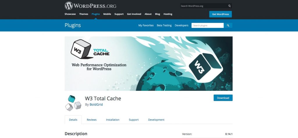Open the Hosting menu item
This screenshot has width=298, height=138.
[x=168, y=14]
